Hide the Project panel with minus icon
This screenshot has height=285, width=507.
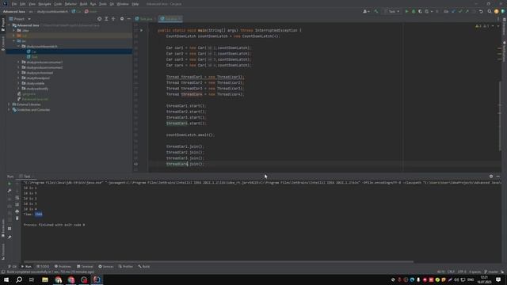point(128,19)
